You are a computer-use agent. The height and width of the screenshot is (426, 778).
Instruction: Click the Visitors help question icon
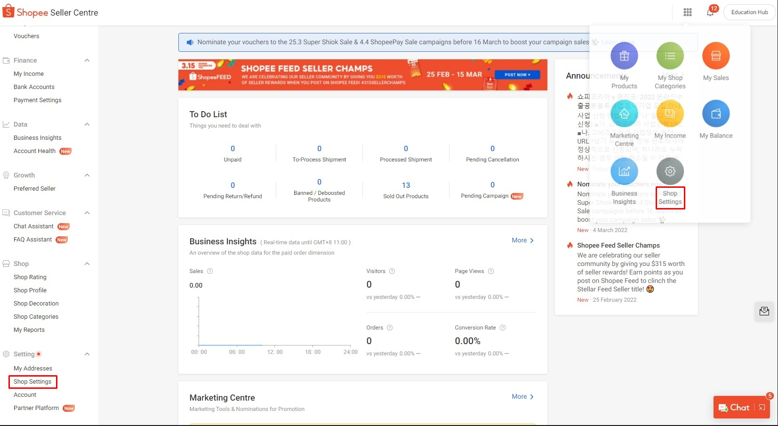pos(392,271)
